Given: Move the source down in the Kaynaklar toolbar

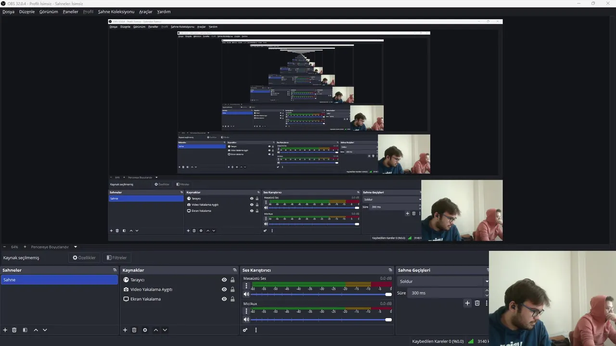Looking at the screenshot, I should click(165, 330).
